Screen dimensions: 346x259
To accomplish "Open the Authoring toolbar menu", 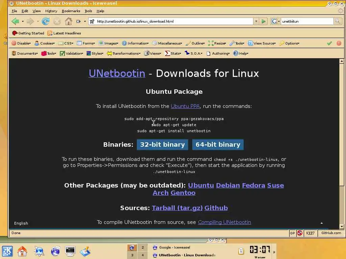I will (x=218, y=54).
